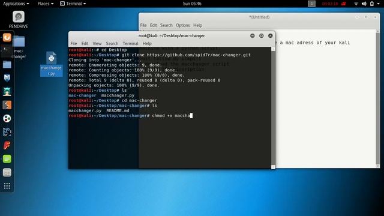Open the workspace indicator in top bar
Viewport: 384px width, 216px height.
[x=311, y=4]
